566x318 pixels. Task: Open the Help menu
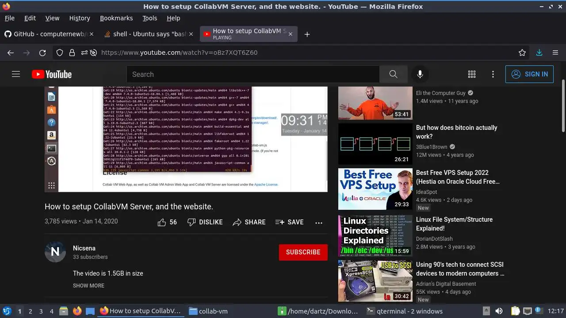pos(173,18)
